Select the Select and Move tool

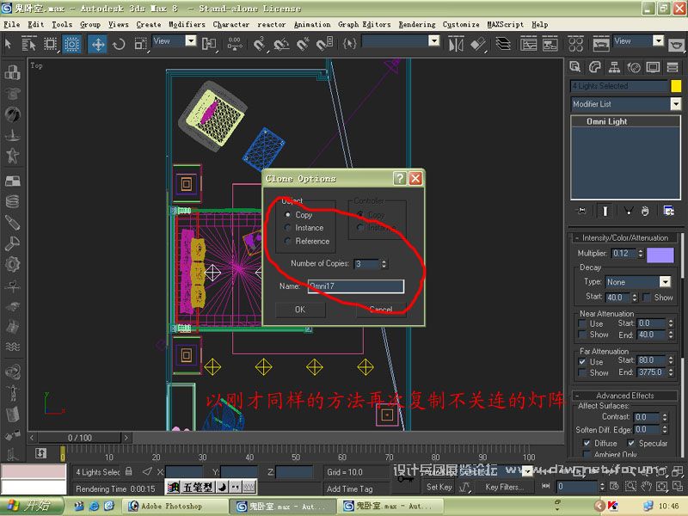pyautogui.click(x=98, y=44)
